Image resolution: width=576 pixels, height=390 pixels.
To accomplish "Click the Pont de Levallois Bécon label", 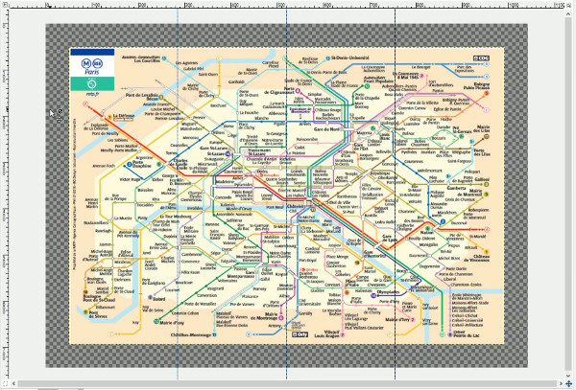I will coord(142,97).
